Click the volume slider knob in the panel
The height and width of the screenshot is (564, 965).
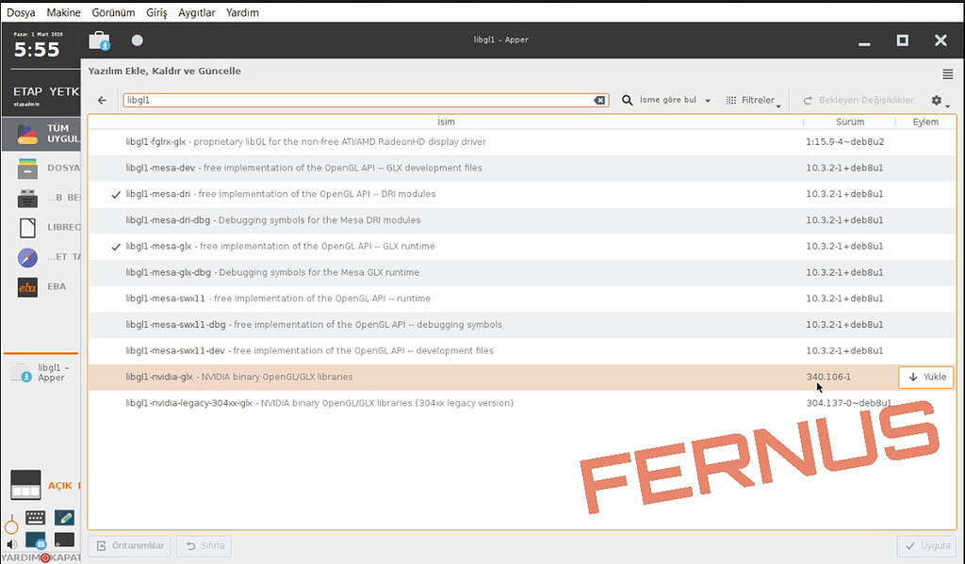pyautogui.click(x=11, y=525)
